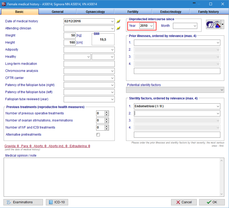Click the lightning icon beside Date of medical history

pos(118,21)
